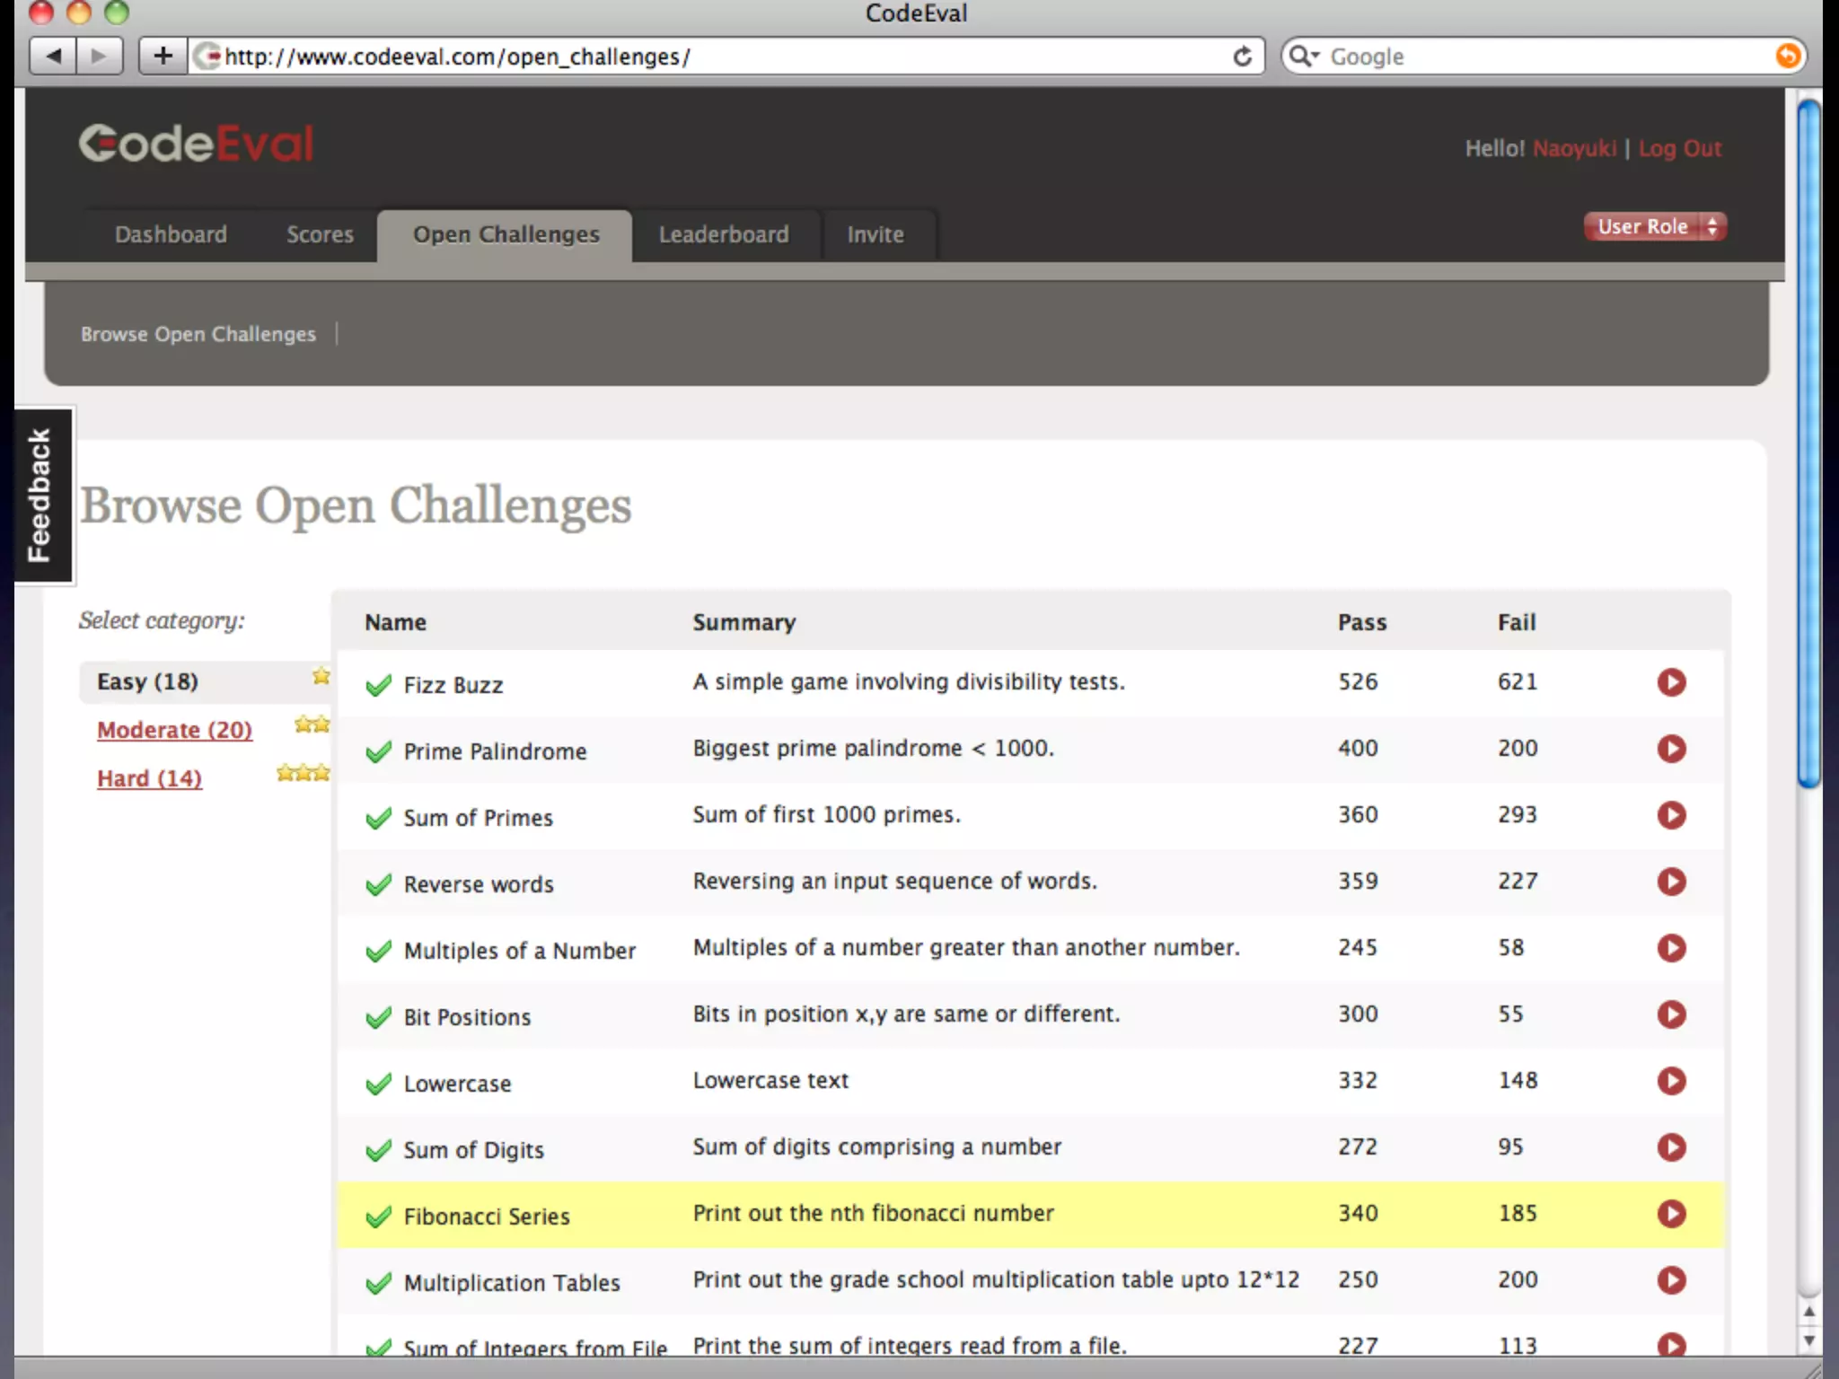Select the Open Challenges tab
1839x1379 pixels.
[506, 235]
